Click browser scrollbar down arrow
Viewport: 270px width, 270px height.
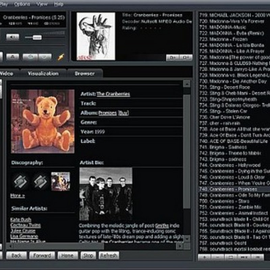point(187,239)
